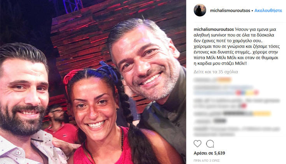286x164 pixels.
Task: Select the short blurred comment above the last one
Action: (x=211, y=121)
